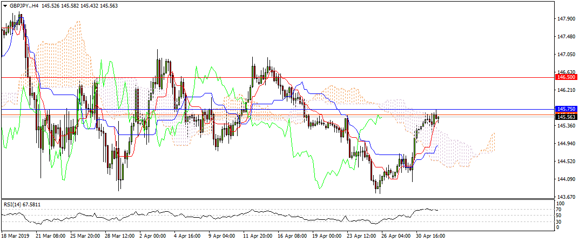Click the 145.750 blue price label
The height and width of the screenshot is (242, 579).
[x=566, y=109]
